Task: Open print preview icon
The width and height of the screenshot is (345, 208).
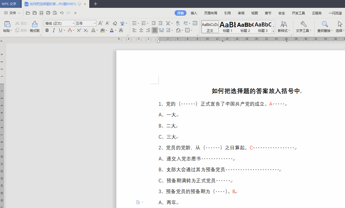Action: 55,13
